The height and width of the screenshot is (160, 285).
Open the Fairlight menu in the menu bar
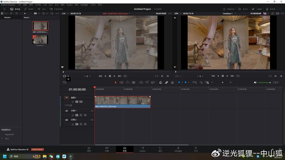tap(84, 5)
